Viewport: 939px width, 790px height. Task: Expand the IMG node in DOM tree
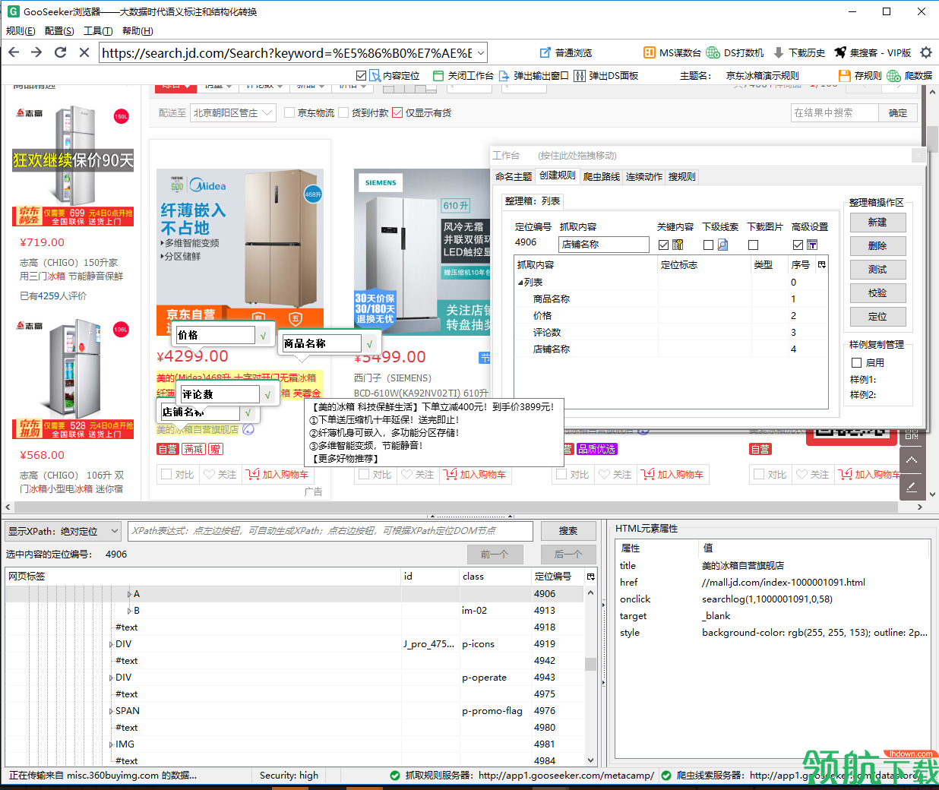(111, 744)
